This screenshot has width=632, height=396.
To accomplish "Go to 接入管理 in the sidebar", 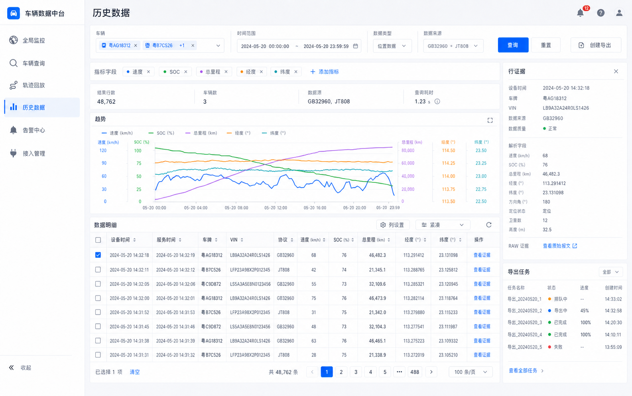I will pos(42,153).
